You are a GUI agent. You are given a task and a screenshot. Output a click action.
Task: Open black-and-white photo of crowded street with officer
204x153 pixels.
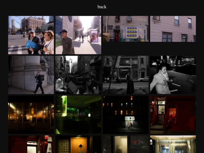pyautogui.click(x=78, y=75)
